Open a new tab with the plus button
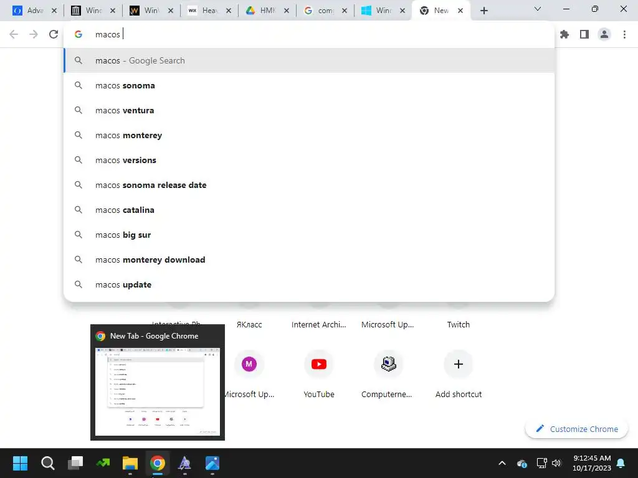 (483, 11)
